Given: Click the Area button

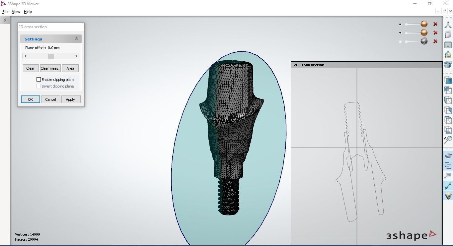Looking at the screenshot, I should click(x=70, y=68).
